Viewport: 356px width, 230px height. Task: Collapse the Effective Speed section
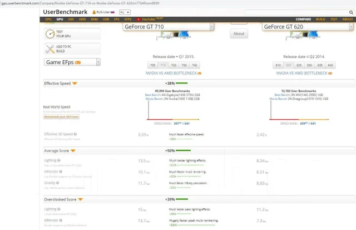tap(75, 84)
